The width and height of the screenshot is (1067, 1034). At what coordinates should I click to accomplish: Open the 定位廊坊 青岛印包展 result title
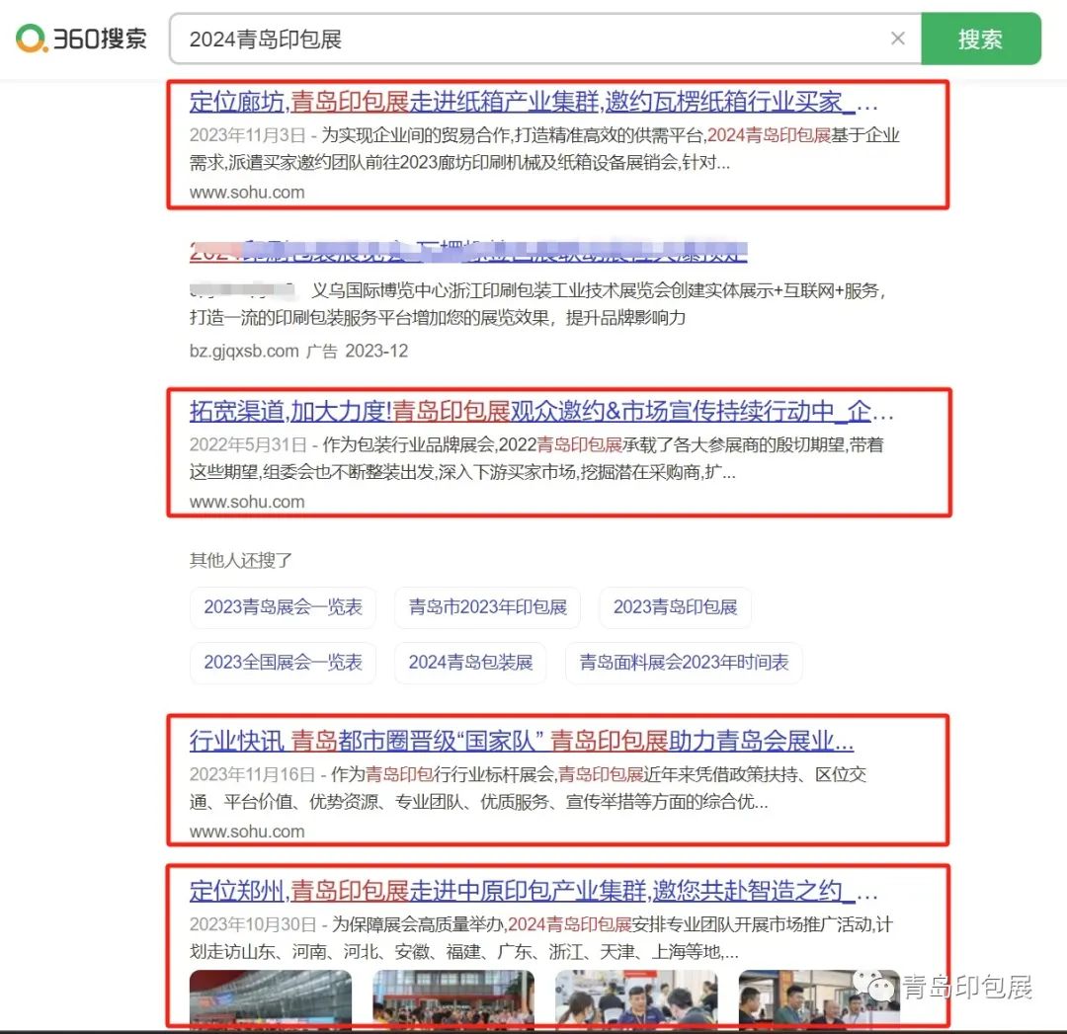(x=533, y=102)
